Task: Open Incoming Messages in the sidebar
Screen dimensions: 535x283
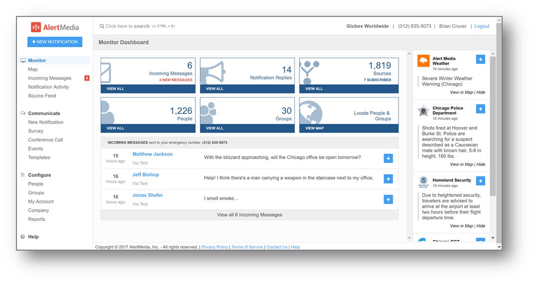Action: coord(49,78)
